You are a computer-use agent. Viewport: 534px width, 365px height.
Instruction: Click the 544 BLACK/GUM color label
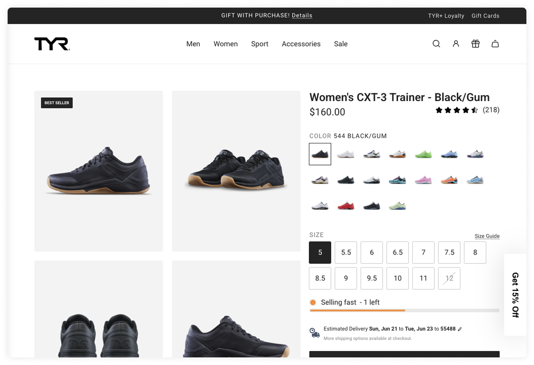pyautogui.click(x=360, y=136)
